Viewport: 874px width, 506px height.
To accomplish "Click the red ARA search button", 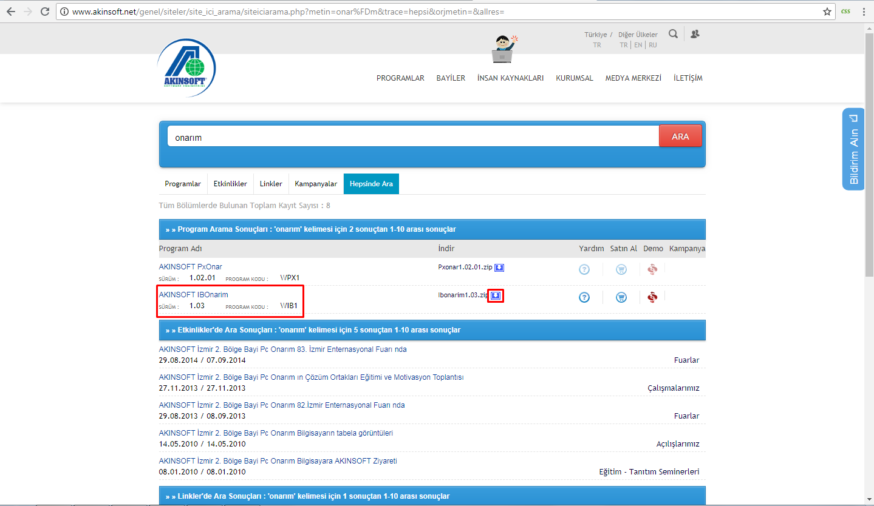I will [680, 137].
